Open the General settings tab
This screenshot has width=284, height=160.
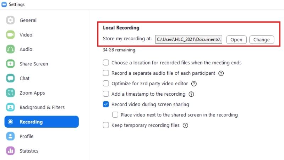tap(42, 20)
